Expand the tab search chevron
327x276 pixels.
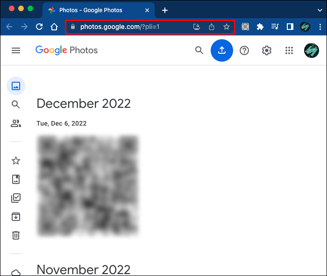click(x=320, y=10)
